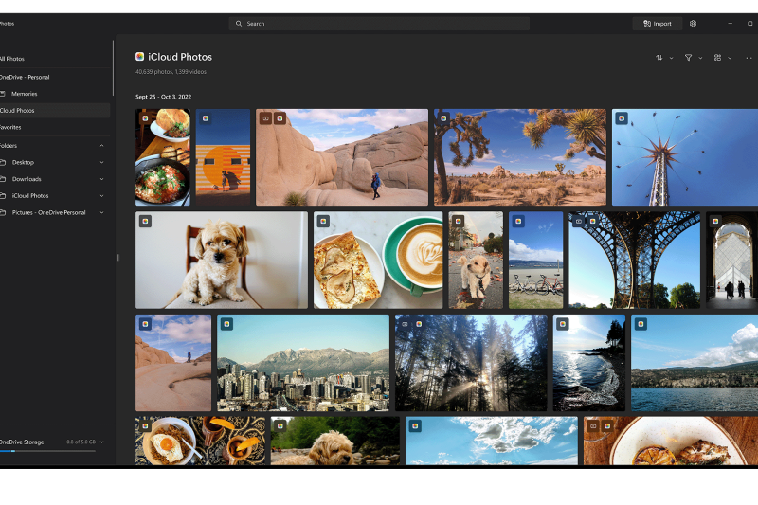758x505 pixels.
Task: Open Memories in the sidebar
Action: [x=55, y=94]
